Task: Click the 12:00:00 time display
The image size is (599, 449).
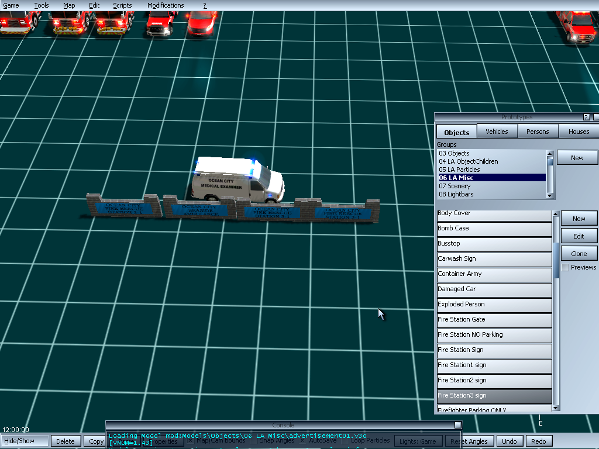Action: point(16,430)
